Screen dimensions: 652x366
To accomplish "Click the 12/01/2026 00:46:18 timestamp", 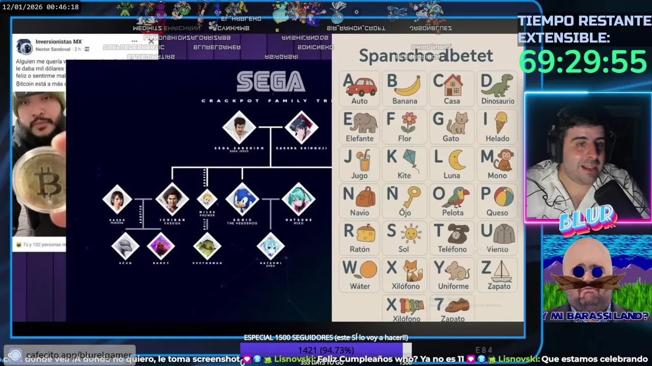I will [41, 7].
